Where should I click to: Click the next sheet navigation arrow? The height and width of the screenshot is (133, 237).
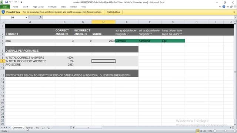7,127
